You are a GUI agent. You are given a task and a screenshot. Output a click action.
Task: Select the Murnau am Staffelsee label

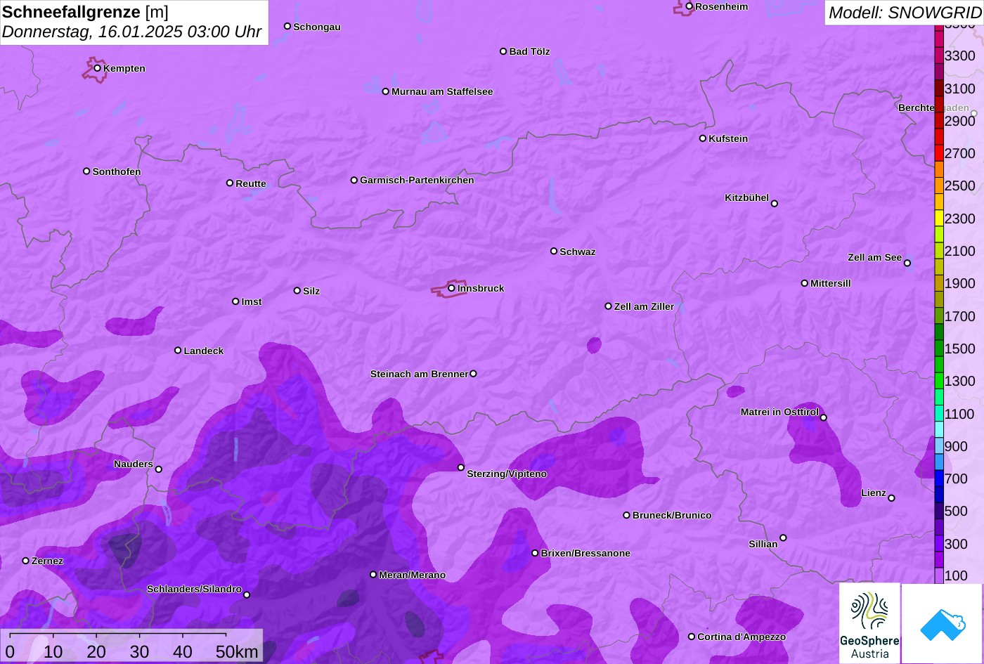coord(442,92)
